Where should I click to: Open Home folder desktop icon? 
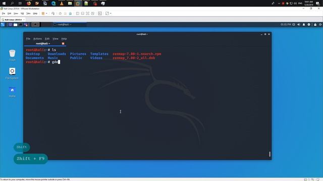coord(12,92)
